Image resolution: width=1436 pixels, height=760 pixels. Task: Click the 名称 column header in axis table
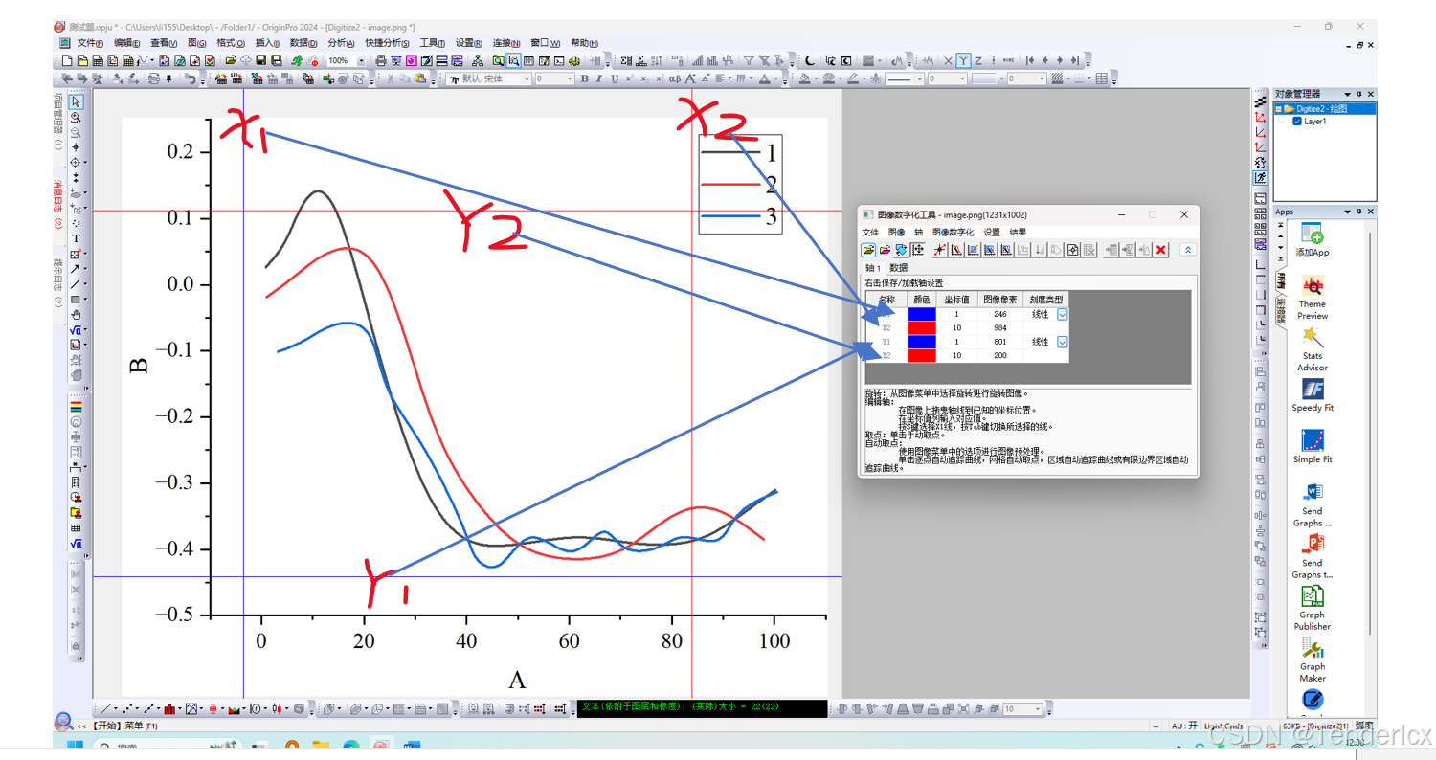pos(886,300)
